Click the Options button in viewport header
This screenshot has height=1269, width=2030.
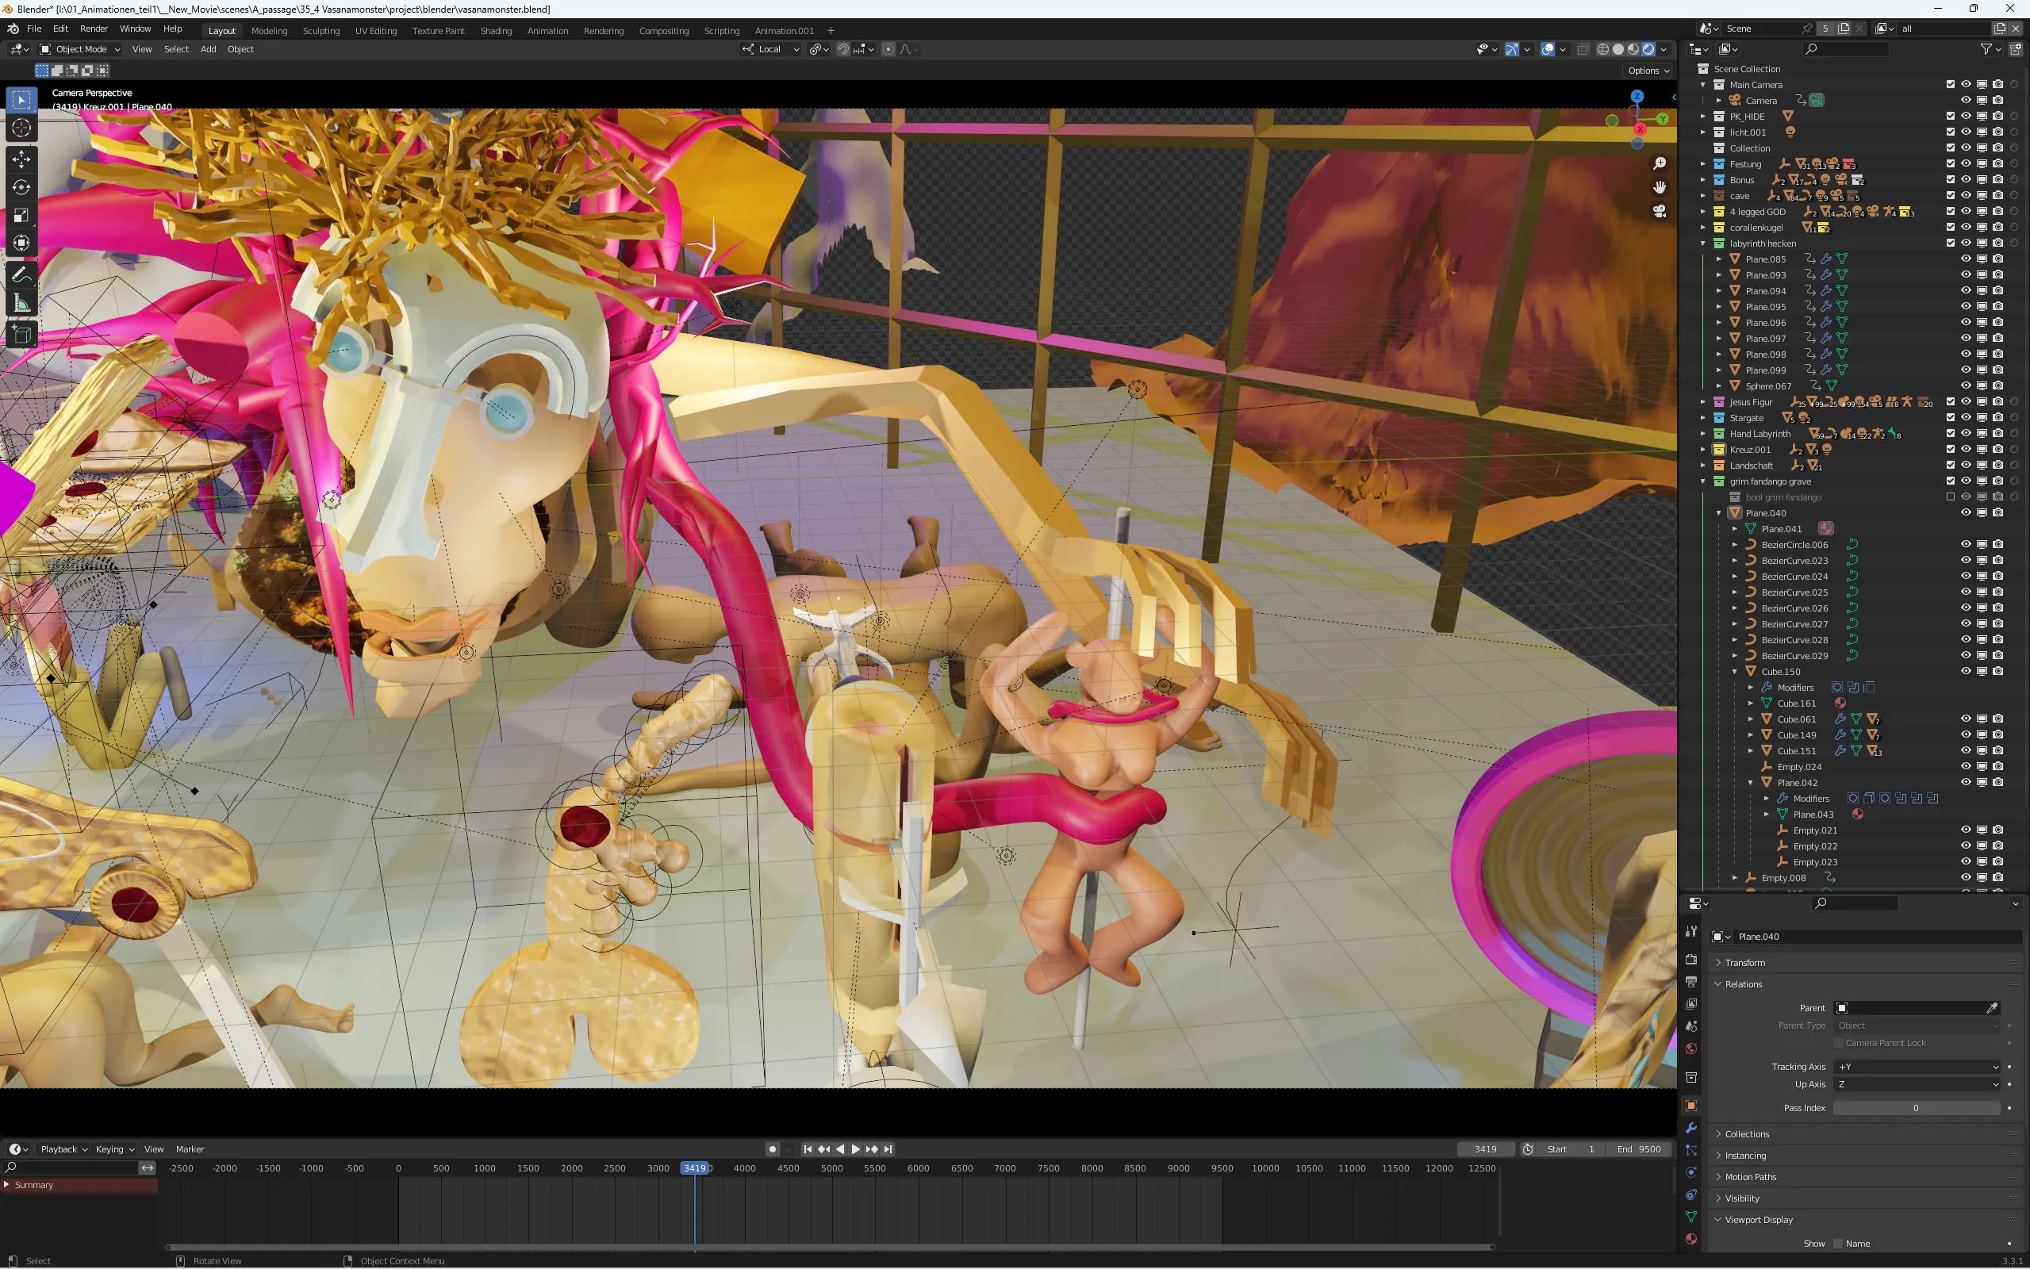[1648, 71]
